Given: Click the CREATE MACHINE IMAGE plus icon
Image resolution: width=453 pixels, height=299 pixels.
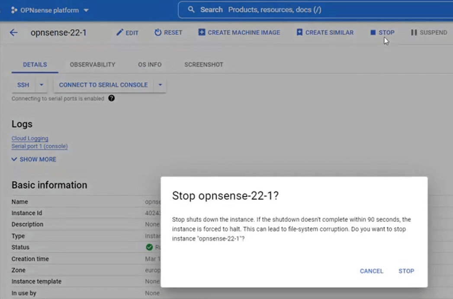Looking at the screenshot, I should (x=202, y=32).
